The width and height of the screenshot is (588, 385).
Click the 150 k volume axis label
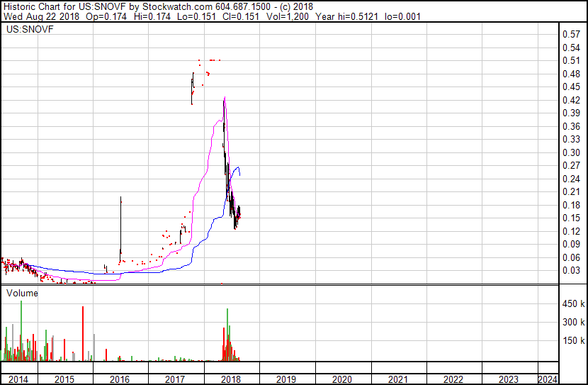[574, 340]
